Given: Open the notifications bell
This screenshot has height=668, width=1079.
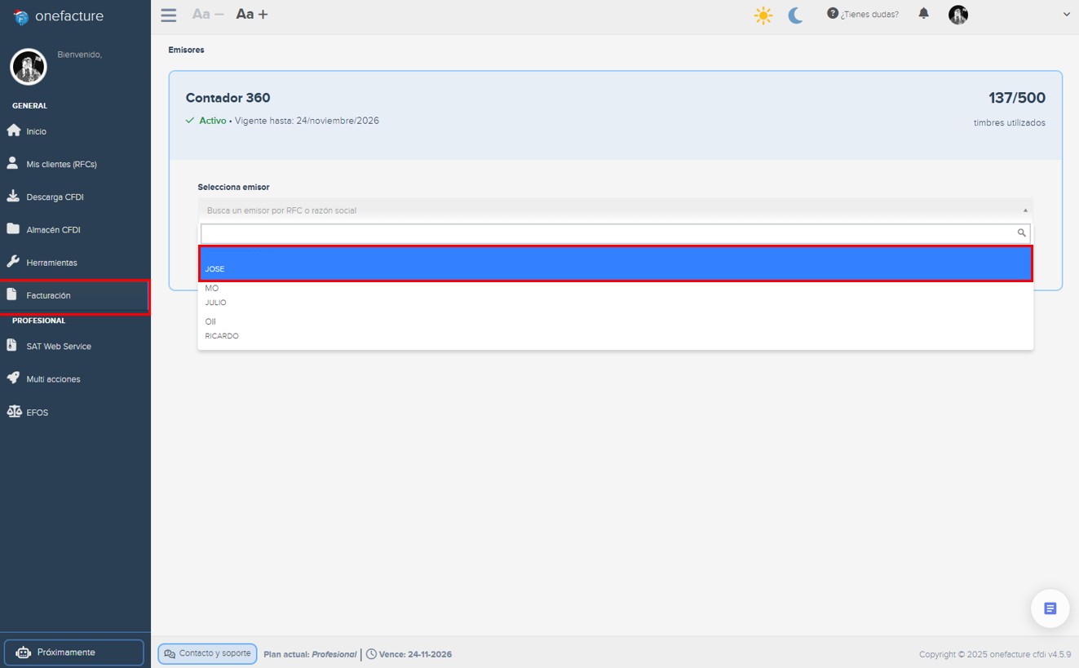Looking at the screenshot, I should pyautogui.click(x=923, y=14).
